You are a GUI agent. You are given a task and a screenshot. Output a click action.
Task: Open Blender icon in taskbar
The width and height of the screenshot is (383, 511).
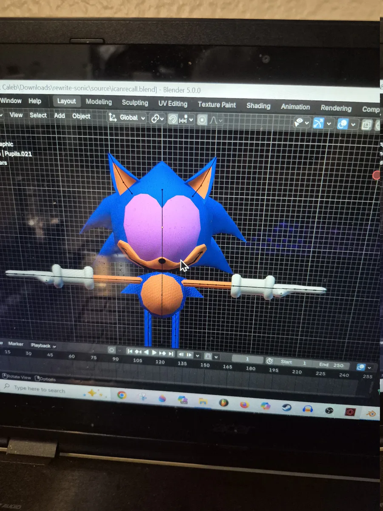[371, 413]
